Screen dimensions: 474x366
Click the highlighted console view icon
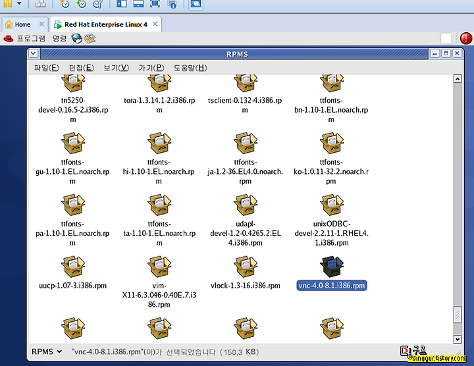click(196, 4)
